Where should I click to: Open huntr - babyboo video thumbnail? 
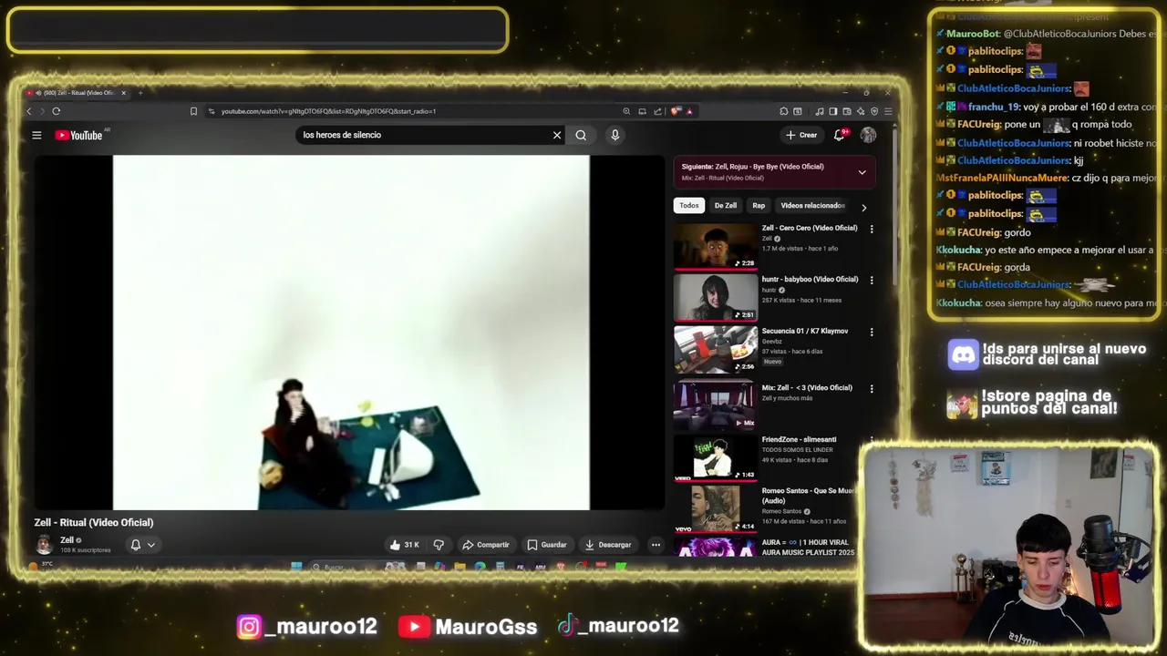[x=716, y=297]
